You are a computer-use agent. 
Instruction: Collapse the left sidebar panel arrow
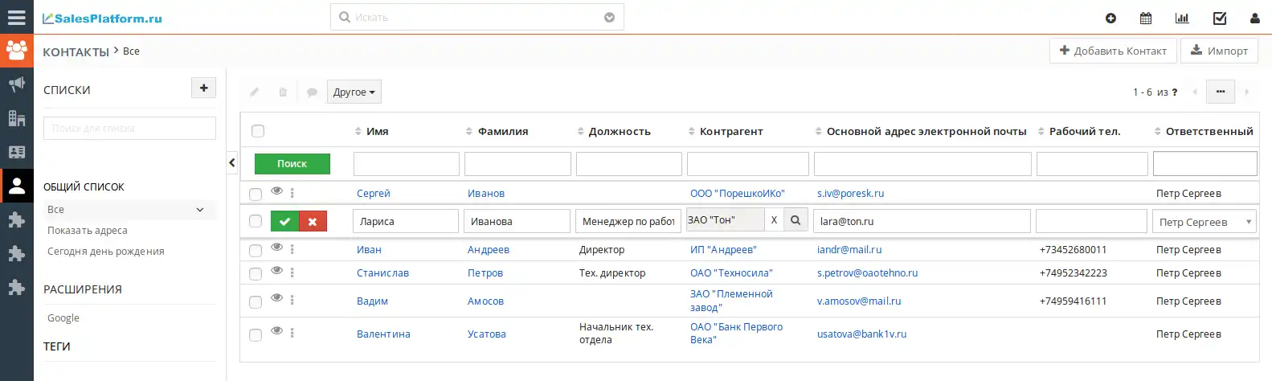coord(232,163)
